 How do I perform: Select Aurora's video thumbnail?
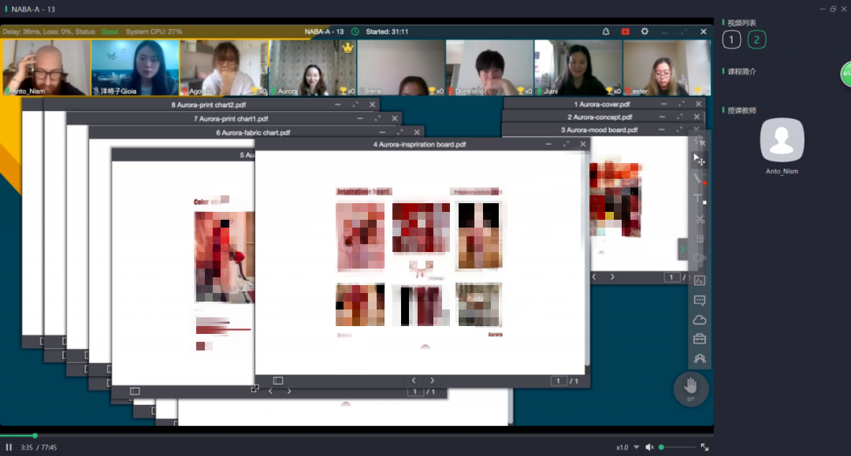[x=313, y=67]
